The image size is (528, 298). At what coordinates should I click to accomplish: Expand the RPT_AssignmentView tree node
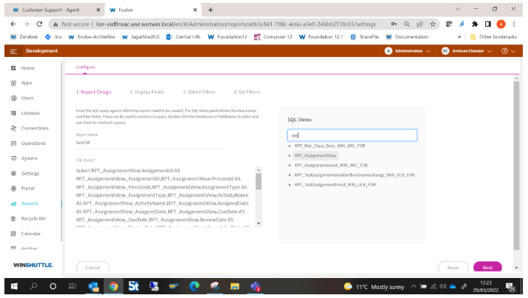click(x=290, y=156)
